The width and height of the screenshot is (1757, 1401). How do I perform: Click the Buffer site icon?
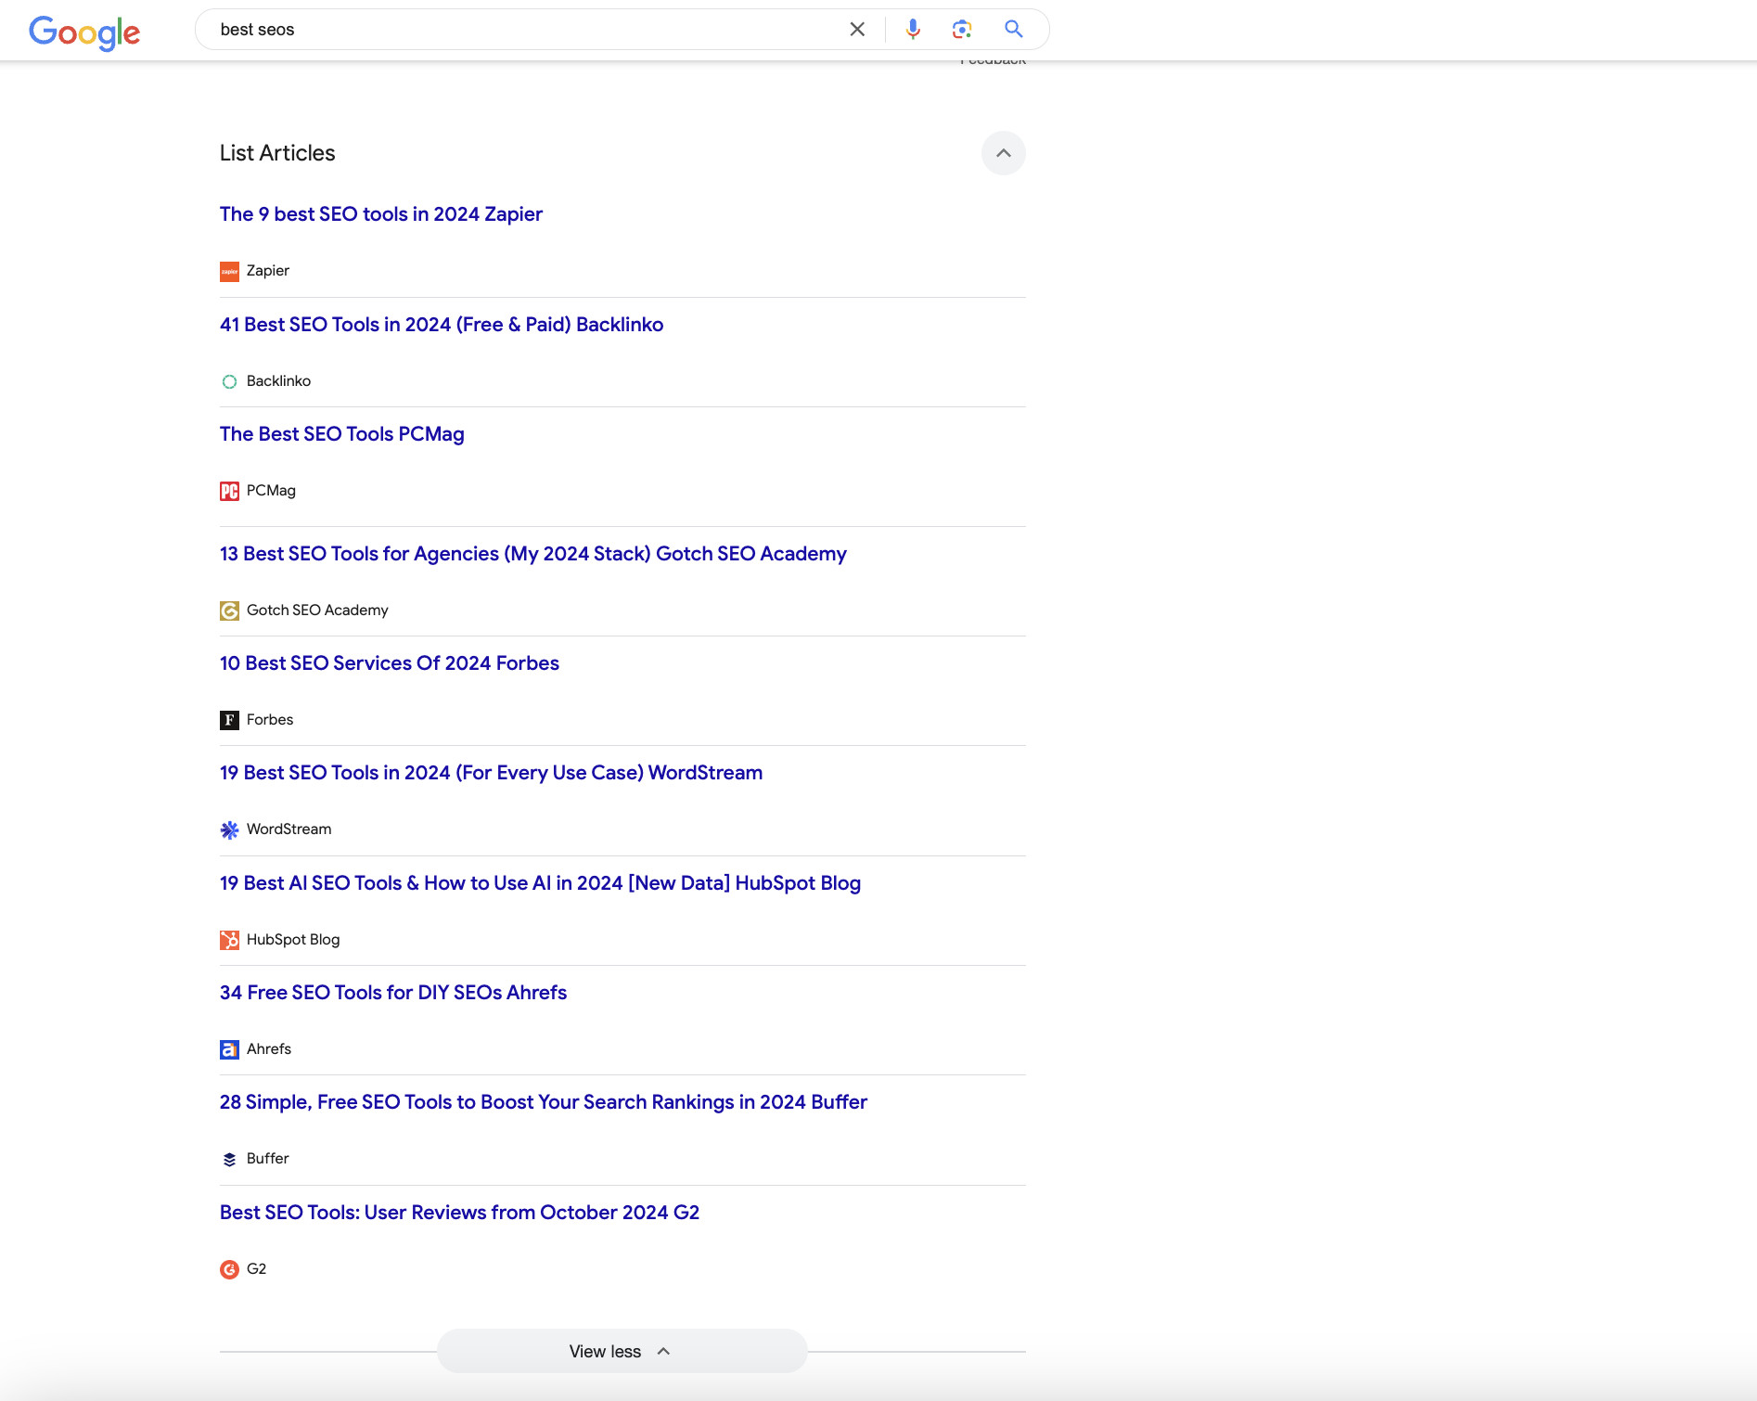pos(229,1158)
